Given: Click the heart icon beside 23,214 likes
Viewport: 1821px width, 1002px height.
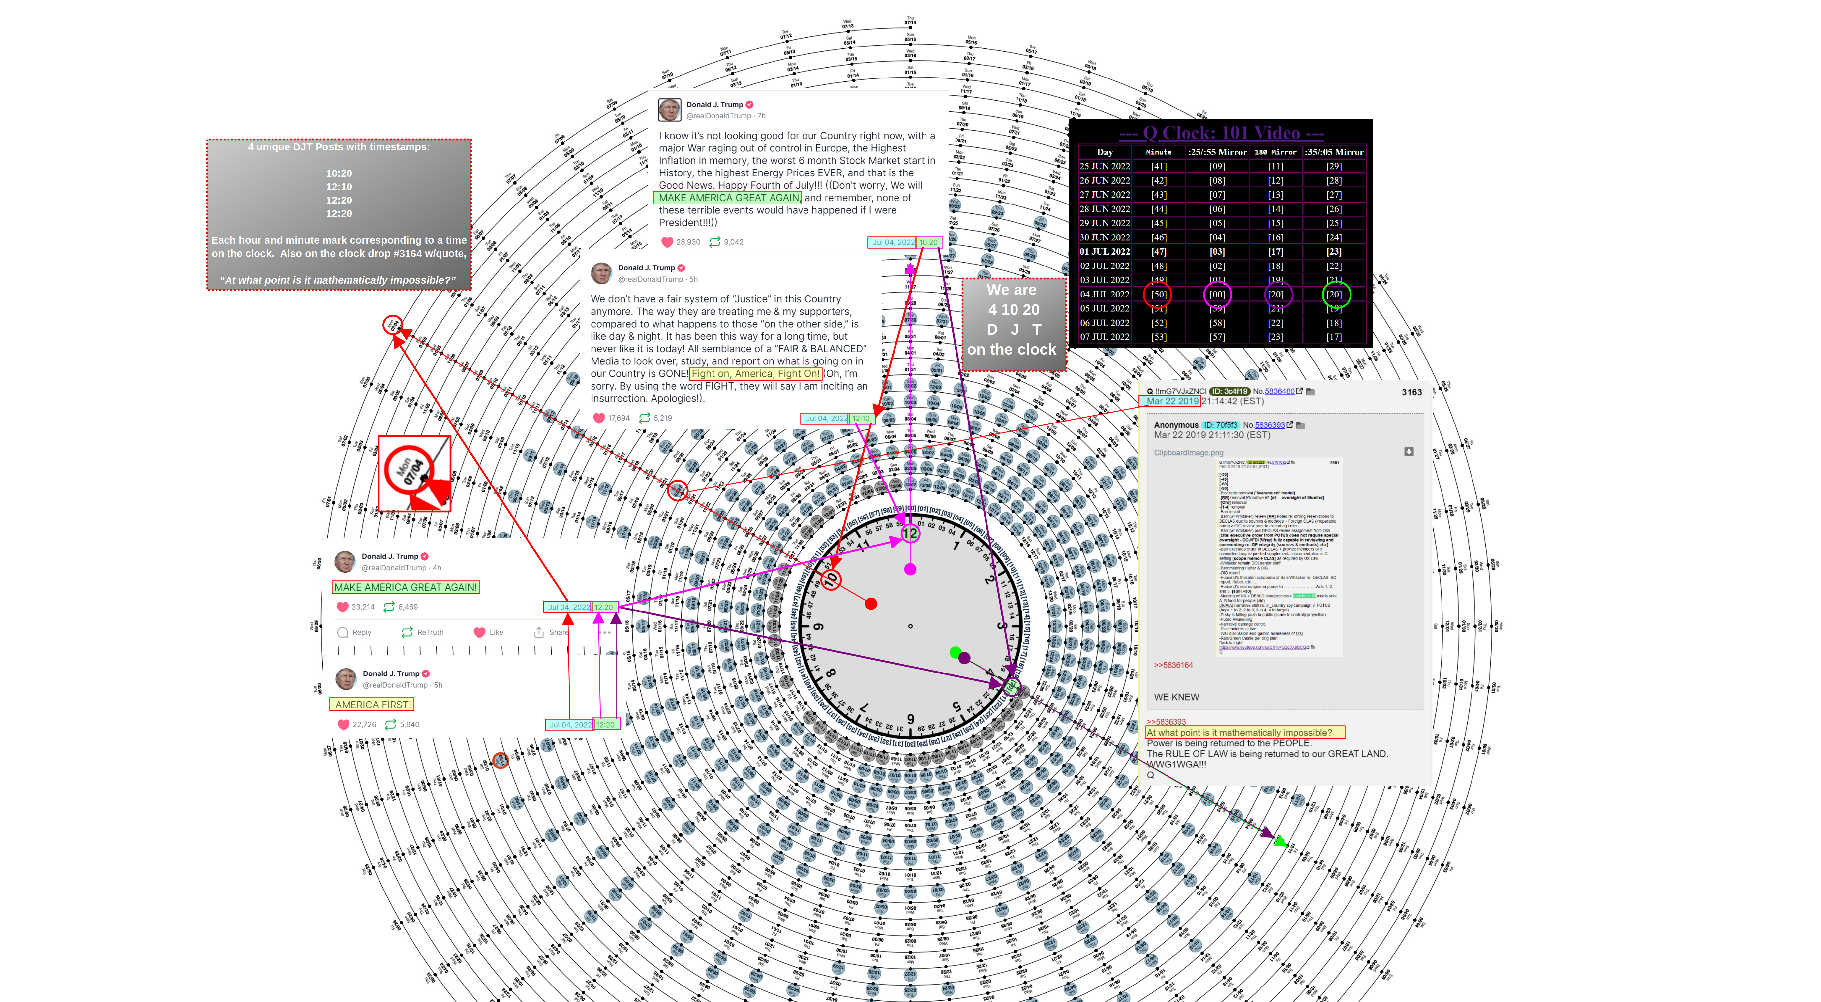Looking at the screenshot, I should click(343, 607).
